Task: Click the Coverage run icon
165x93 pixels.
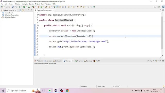Action: pos(29,7)
